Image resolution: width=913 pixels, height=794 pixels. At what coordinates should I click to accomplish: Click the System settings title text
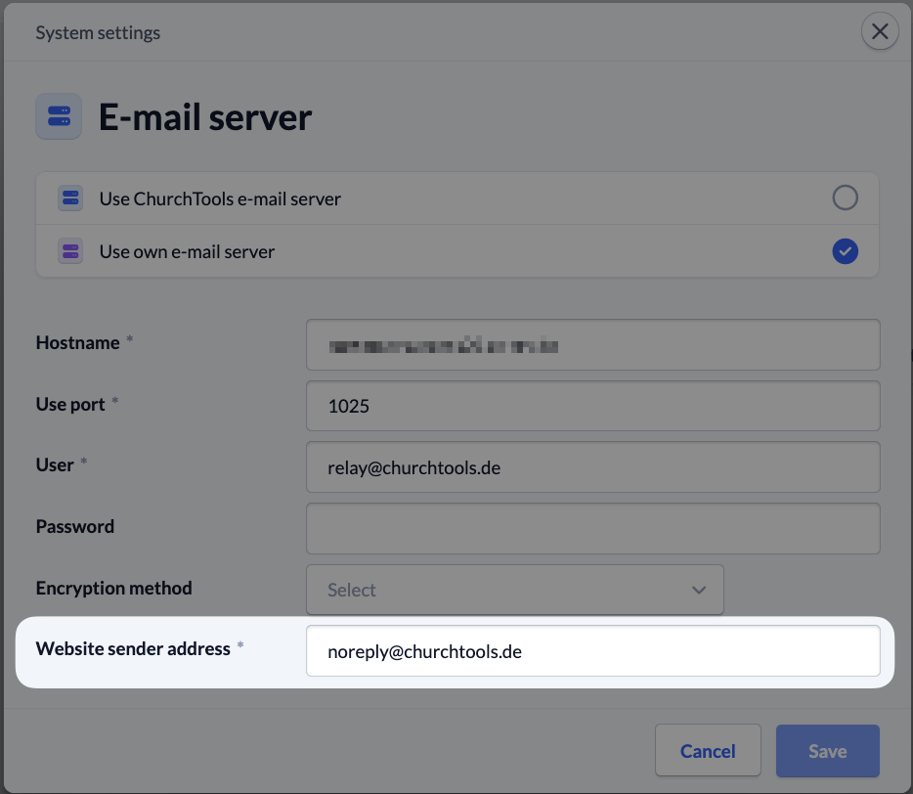[x=98, y=32]
